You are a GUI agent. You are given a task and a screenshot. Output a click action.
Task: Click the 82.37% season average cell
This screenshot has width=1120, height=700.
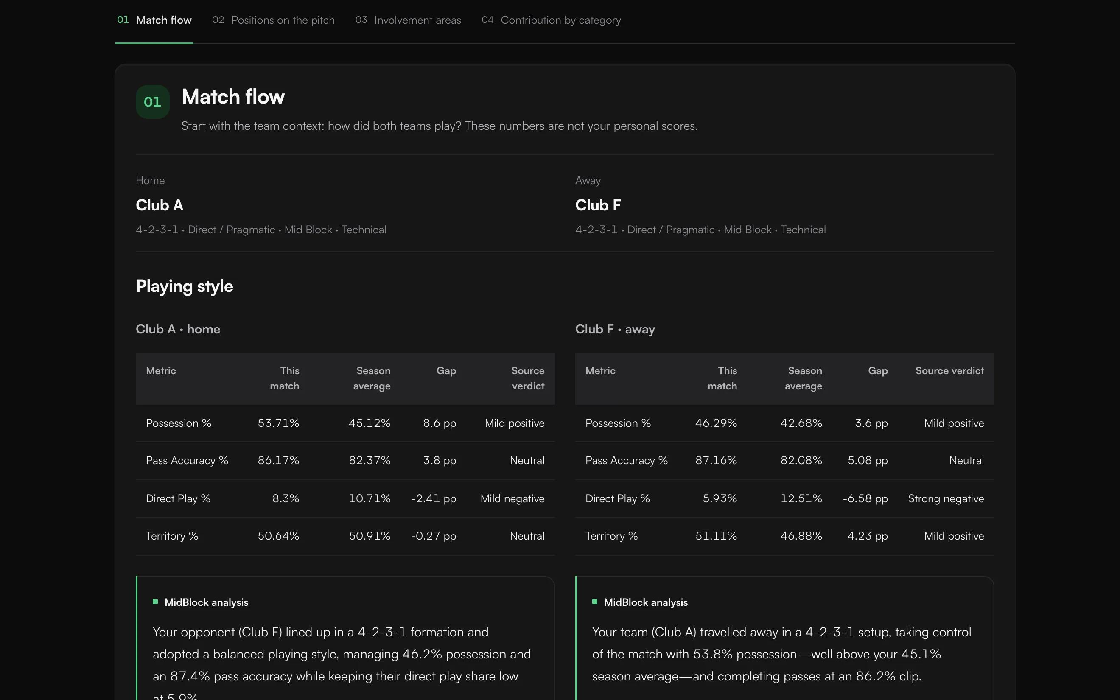click(x=370, y=461)
